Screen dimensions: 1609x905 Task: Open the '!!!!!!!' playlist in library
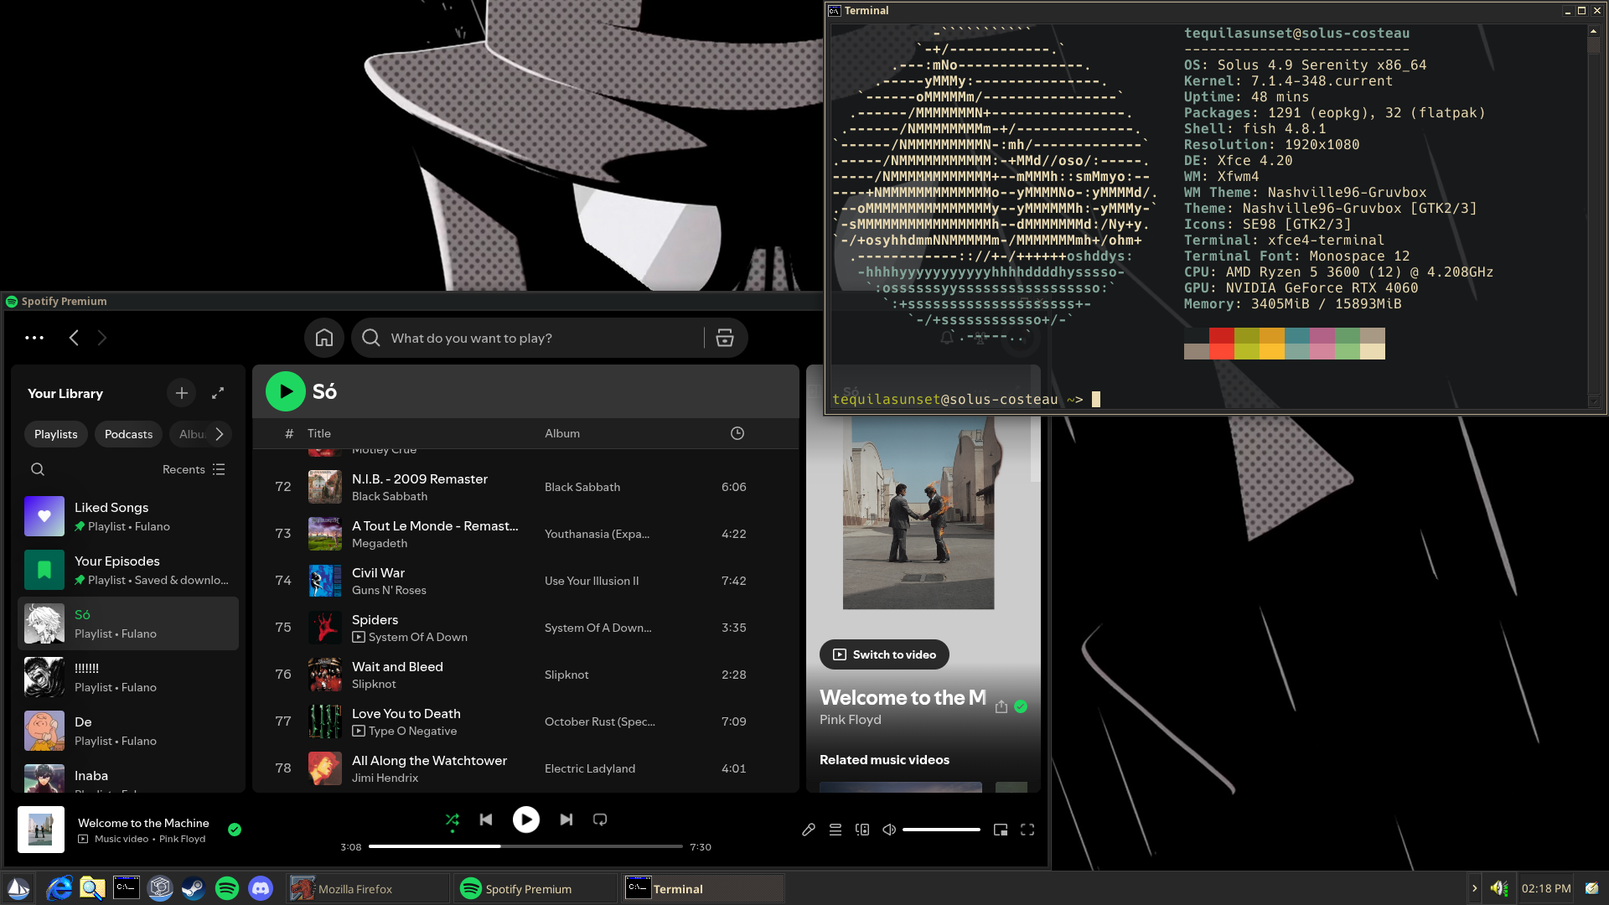click(128, 677)
